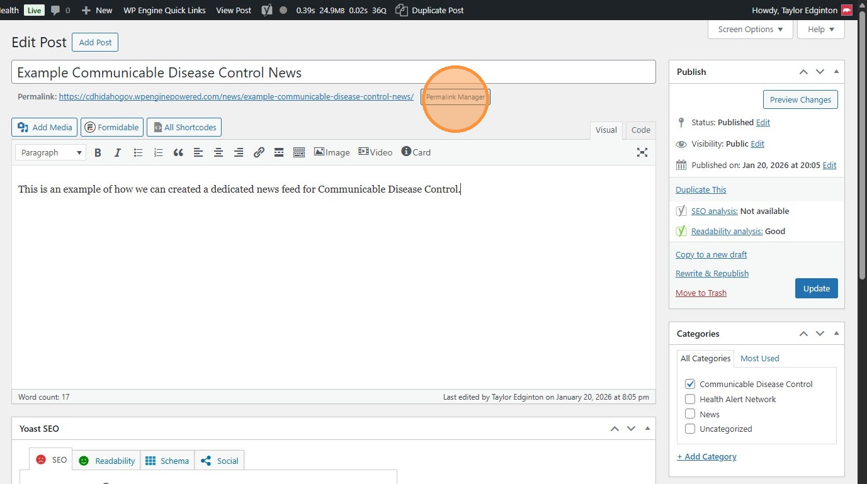This screenshot has width=867, height=484.
Task: Open the New content menu in admin bar
Action: click(97, 10)
